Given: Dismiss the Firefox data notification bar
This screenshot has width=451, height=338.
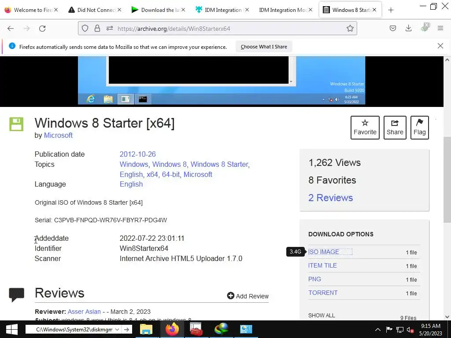Looking at the screenshot, I should [440, 46].
